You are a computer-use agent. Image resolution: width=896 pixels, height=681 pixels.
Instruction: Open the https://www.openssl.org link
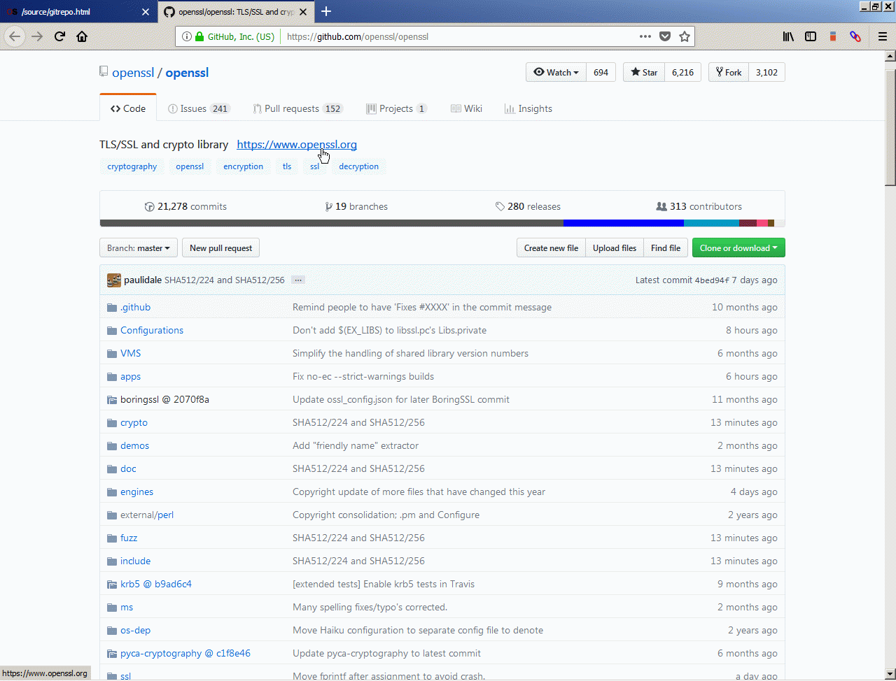click(297, 145)
